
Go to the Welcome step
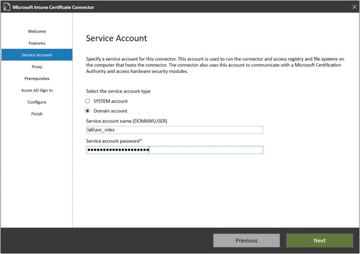coord(37,32)
